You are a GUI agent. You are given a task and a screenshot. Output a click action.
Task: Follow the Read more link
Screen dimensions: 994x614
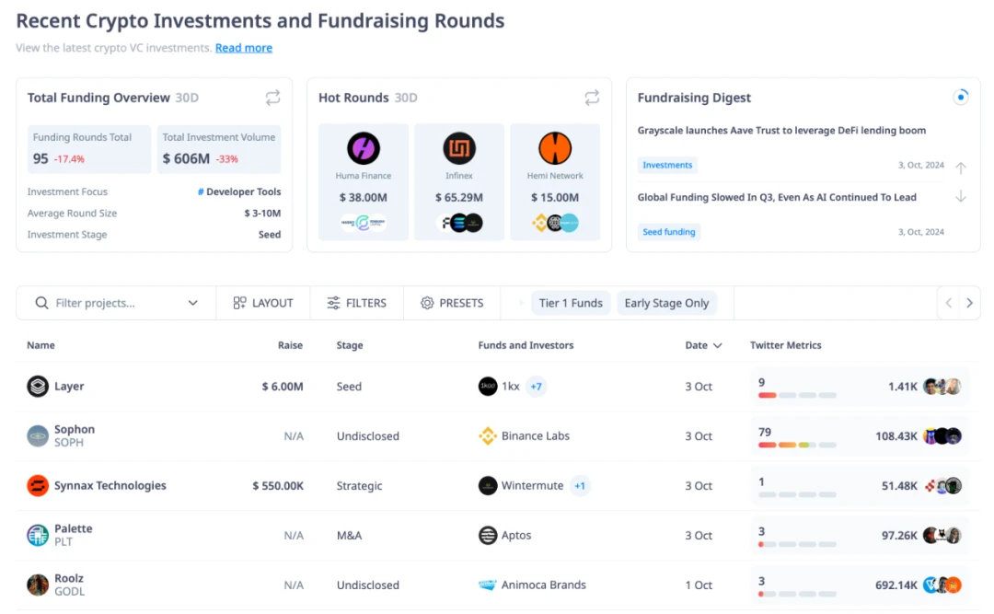(x=244, y=48)
